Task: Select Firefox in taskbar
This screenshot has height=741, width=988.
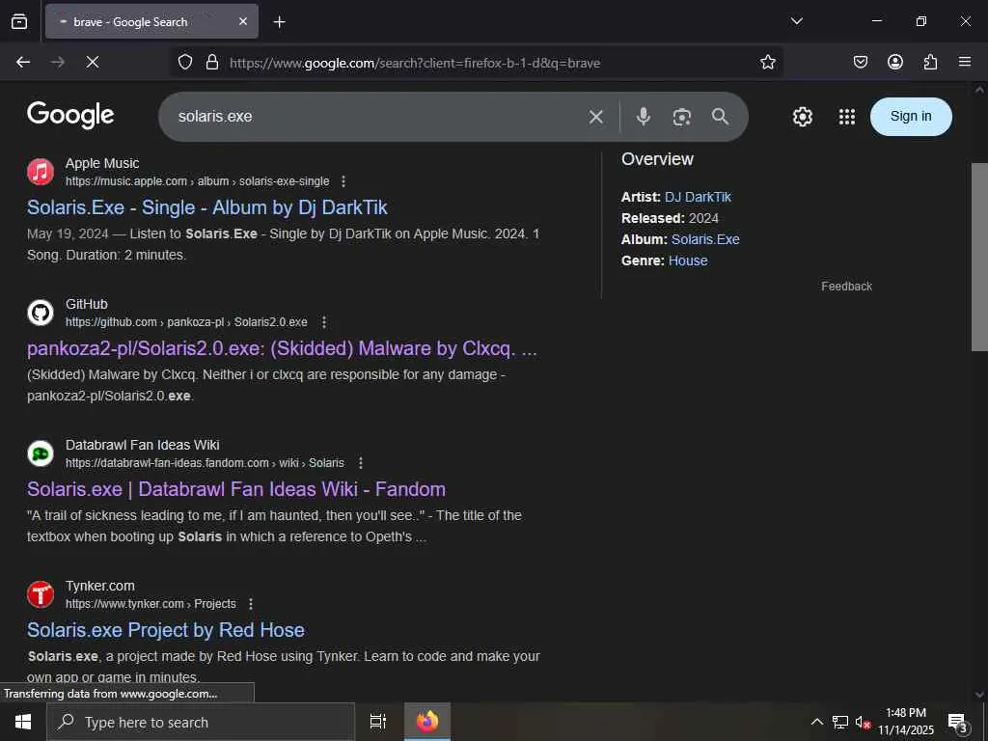Action: point(427,722)
